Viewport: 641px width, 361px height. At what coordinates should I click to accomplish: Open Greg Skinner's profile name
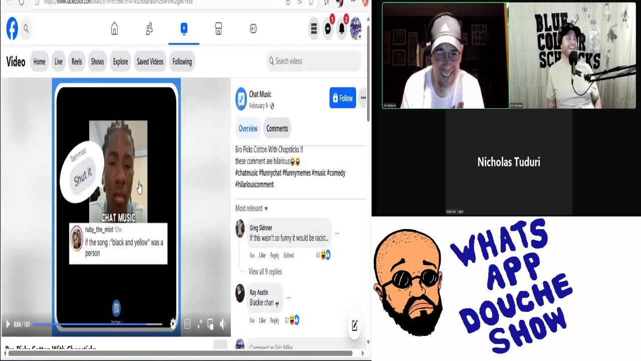[x=261, y=228]
